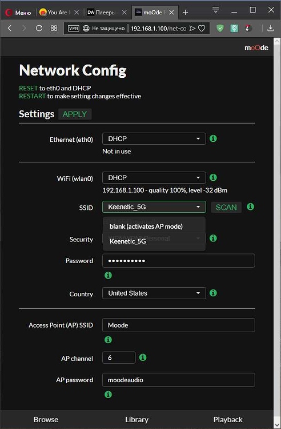Open the speed dial start page
The image size is (281, 429).
pos(54,28)
